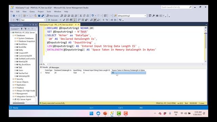
Task: Display the estimated execution plan
Action: 67,20
